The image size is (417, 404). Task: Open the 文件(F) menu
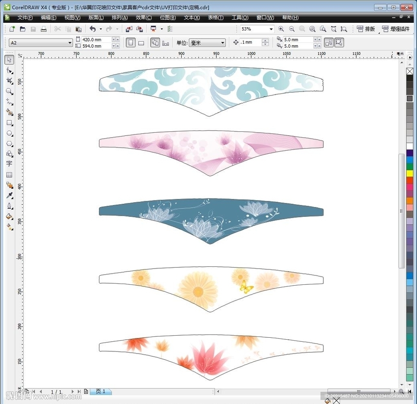[25, 17]
